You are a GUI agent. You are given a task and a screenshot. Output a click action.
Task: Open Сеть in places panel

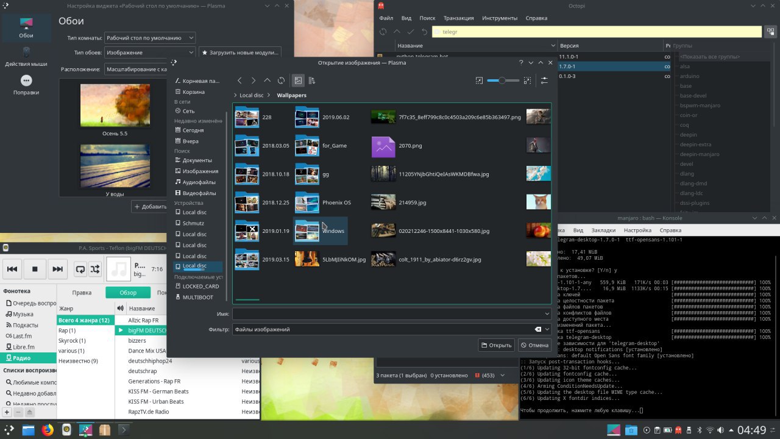[188, 111]
